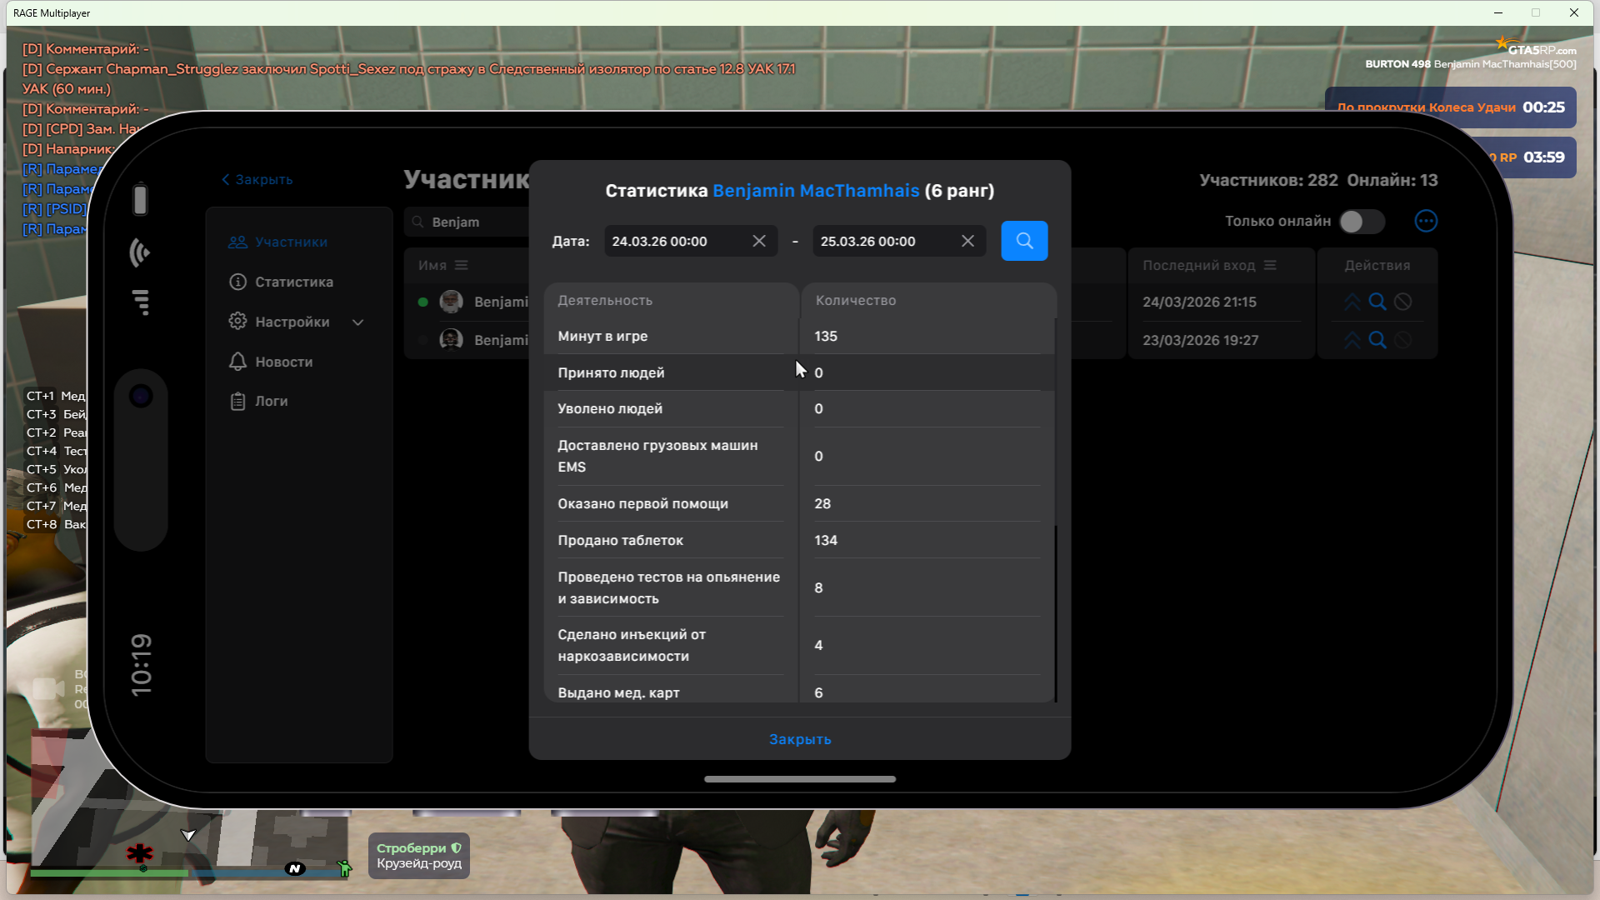The image size is (1600, 900).
Task: Open the Новости sidebar section
Action: [283, 362]
